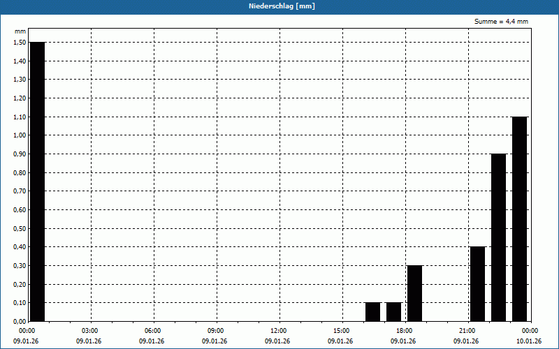Select the Summe = 4,4 mm label
Screen dimensions: 559x349
501,22
